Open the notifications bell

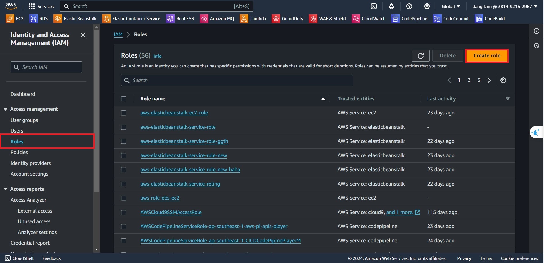pos(391,6)
